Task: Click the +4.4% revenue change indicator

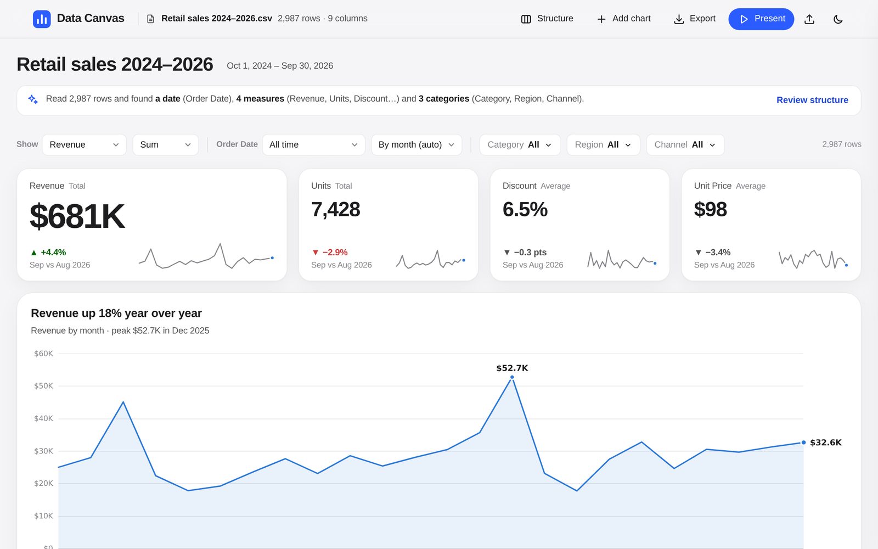Action: 48,253
